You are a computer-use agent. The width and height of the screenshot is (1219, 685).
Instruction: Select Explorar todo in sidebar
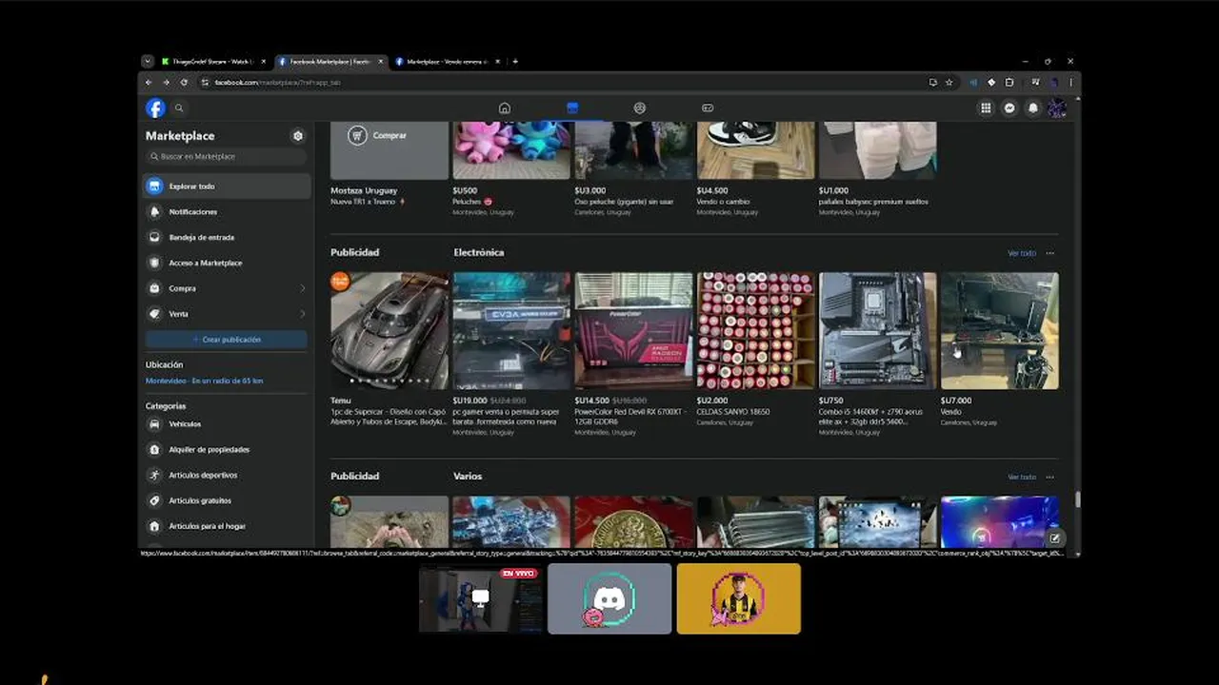pyautogui.click(x=228, y=186)
